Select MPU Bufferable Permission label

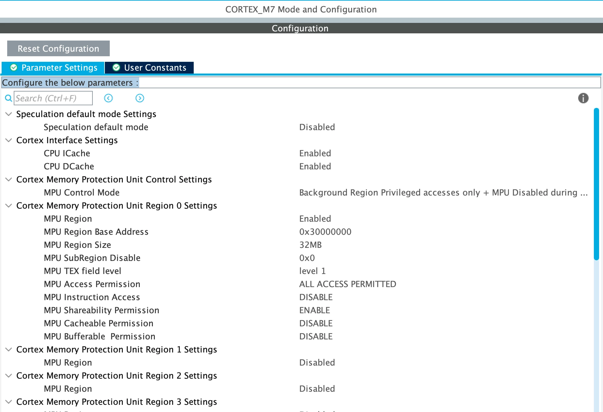100,336
